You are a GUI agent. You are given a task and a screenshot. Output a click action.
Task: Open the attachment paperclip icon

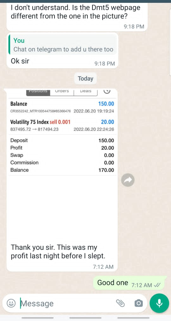click(120, 303)
